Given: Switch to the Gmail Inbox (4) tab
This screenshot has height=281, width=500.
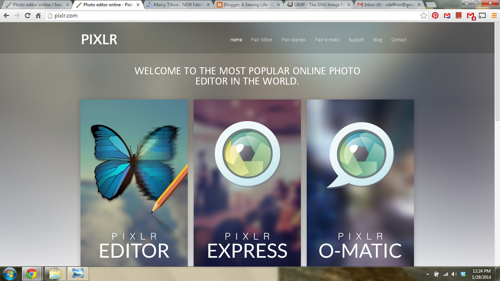Looking at the screenshot, I should [x=389, y=5].
